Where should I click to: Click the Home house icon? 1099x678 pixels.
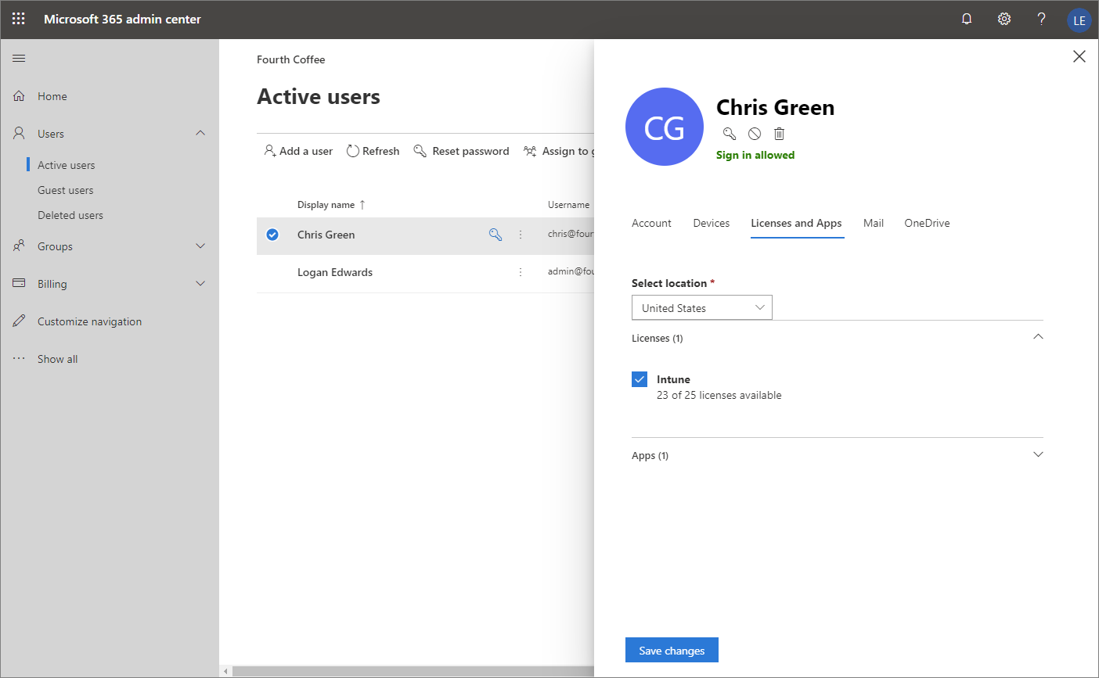(20, 96)
